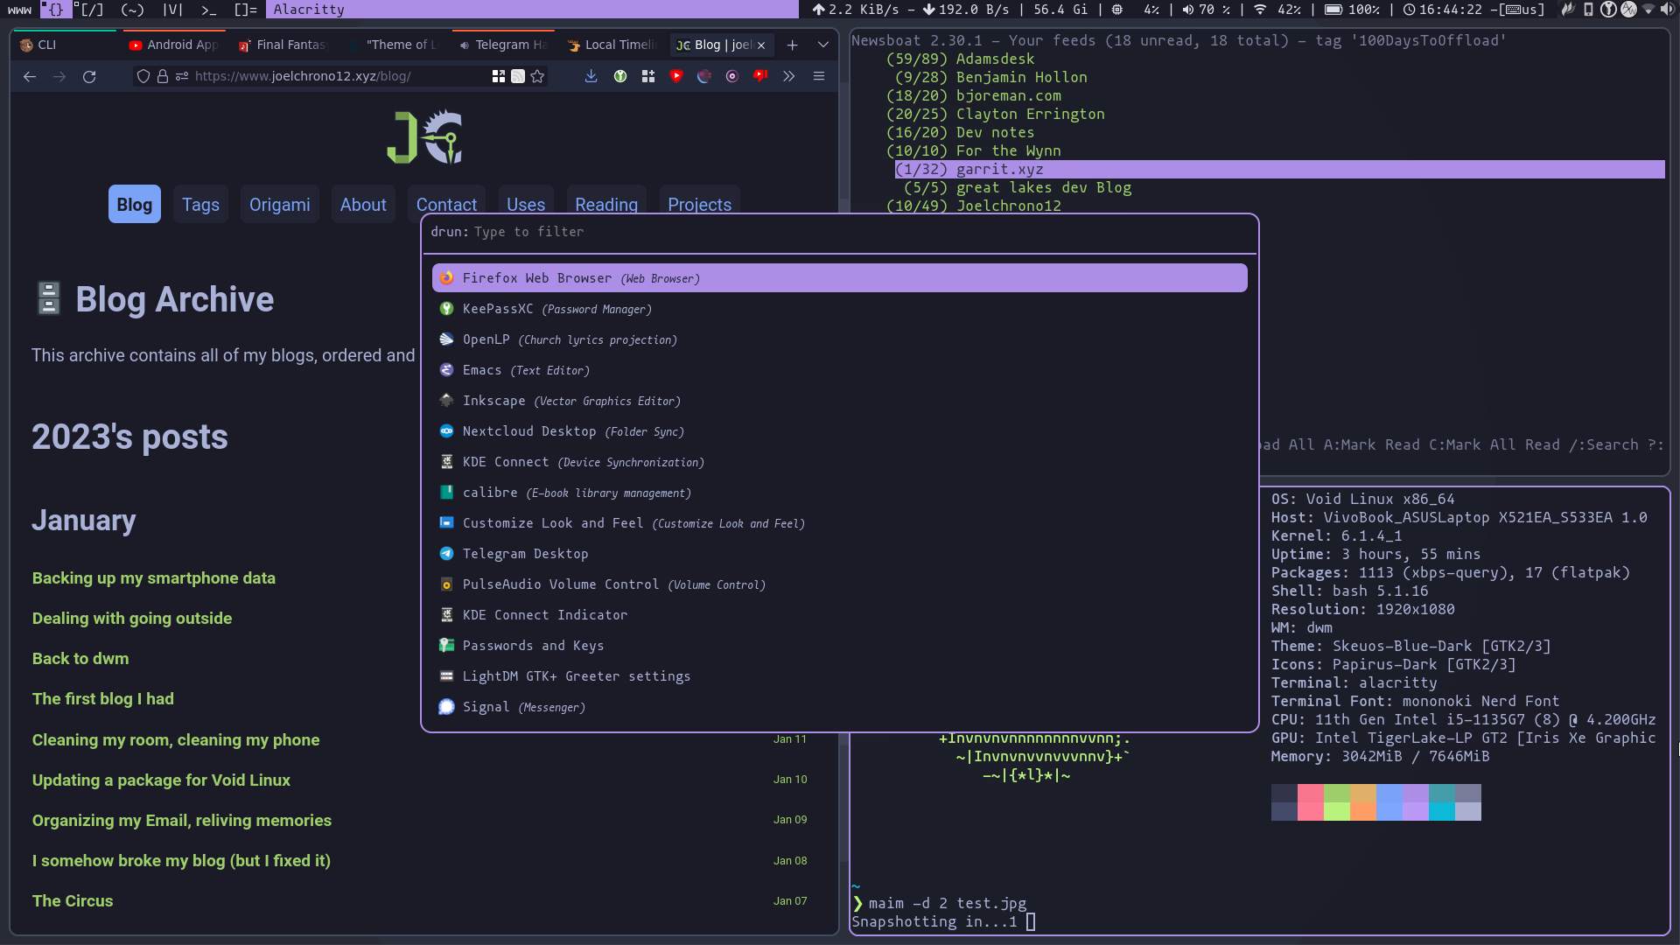Select calibre e-book launcher entry
The height and width of the screenshot is (945, 1680).
(839, 493)
